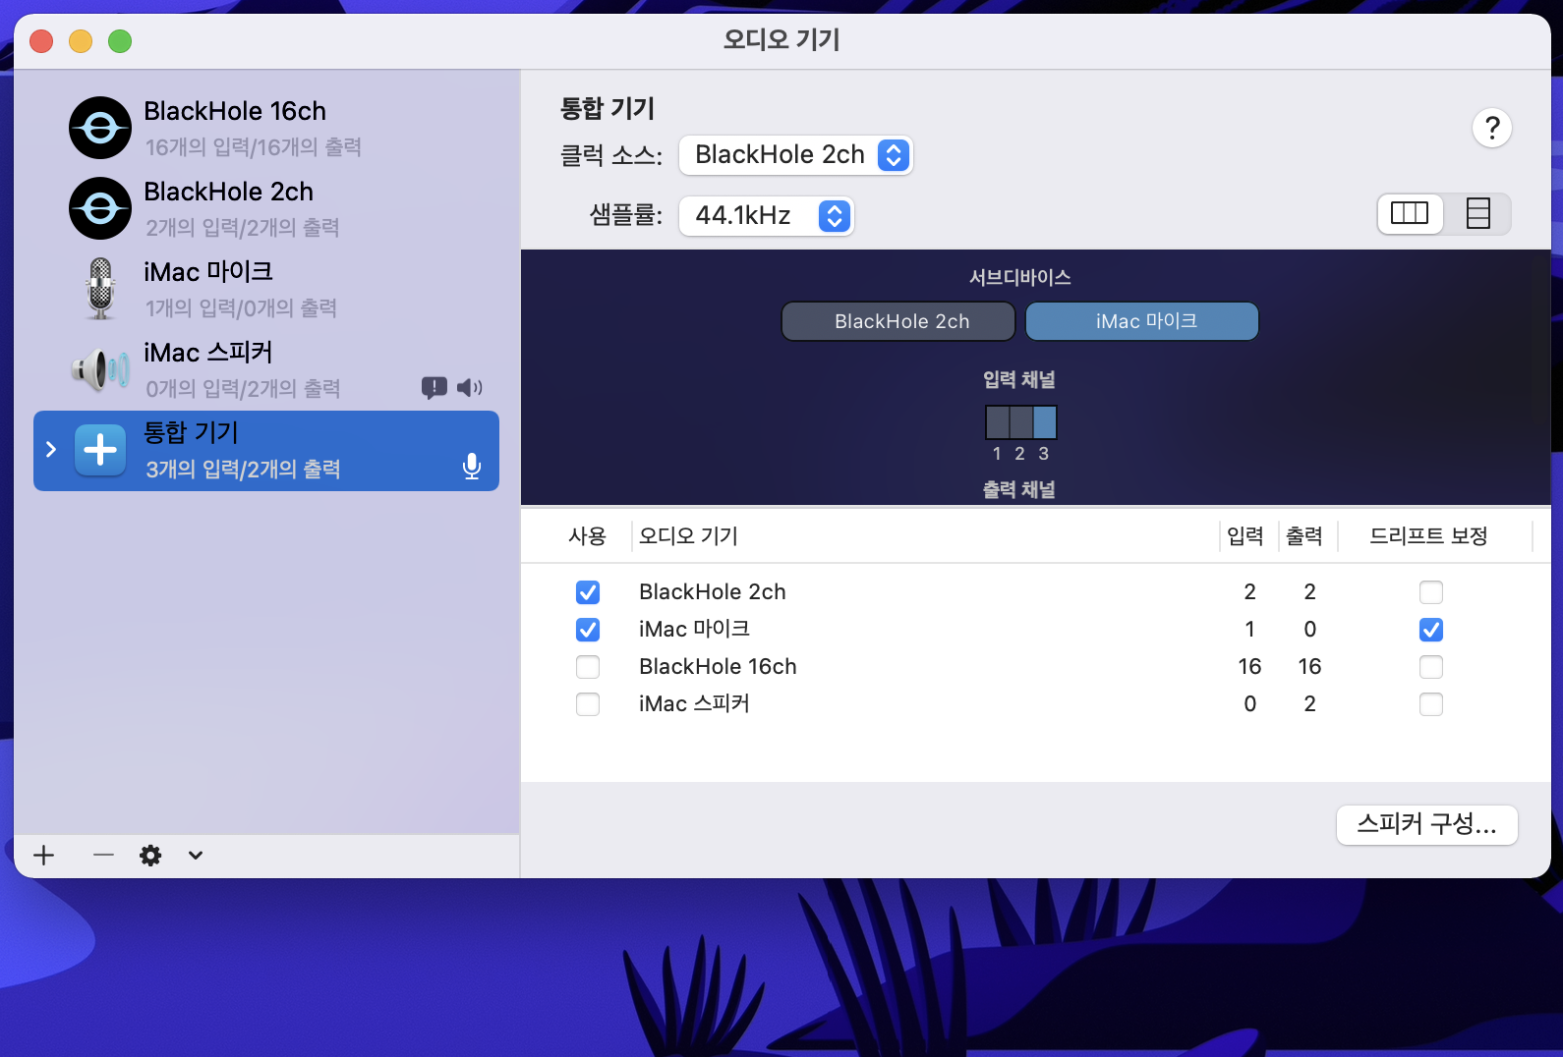This screenshot has width=1563, height=1057.
Task: Add a new audio device with plus
Action: (44, 855)
